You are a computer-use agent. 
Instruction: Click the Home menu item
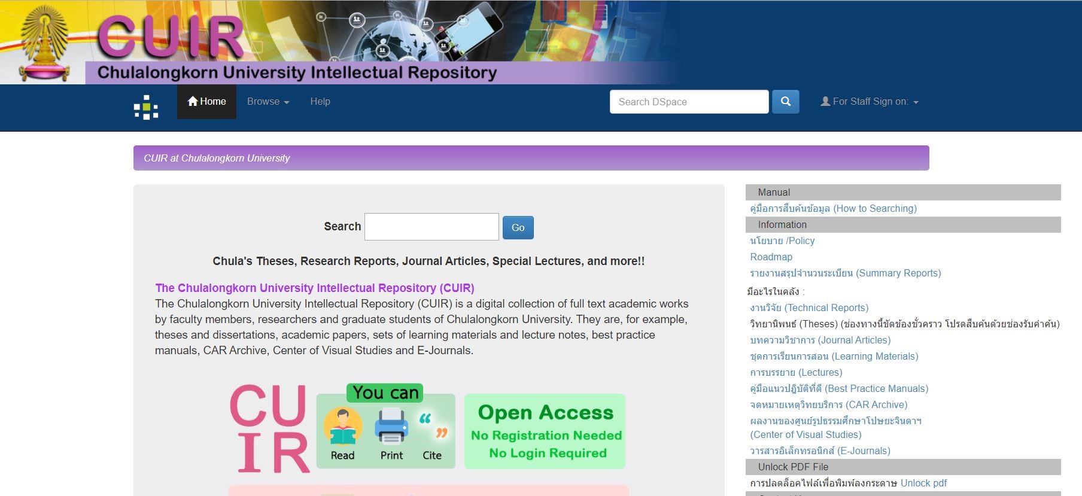coord(206,102)
